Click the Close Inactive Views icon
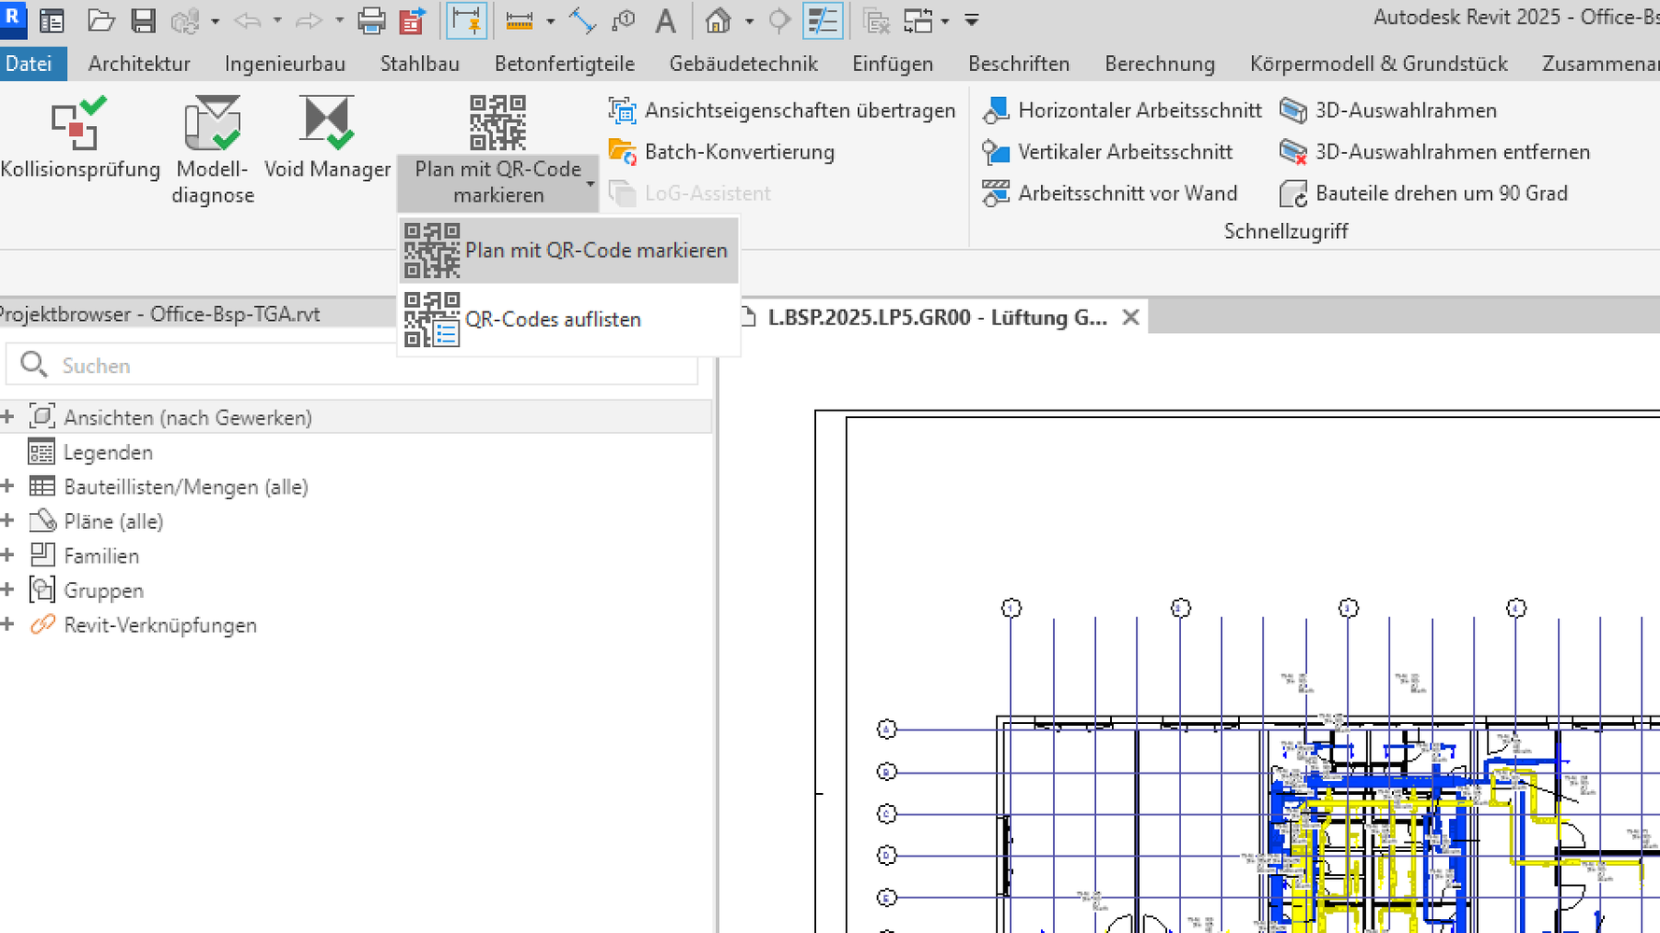1660x933 pixels. [x=876, y=21]
